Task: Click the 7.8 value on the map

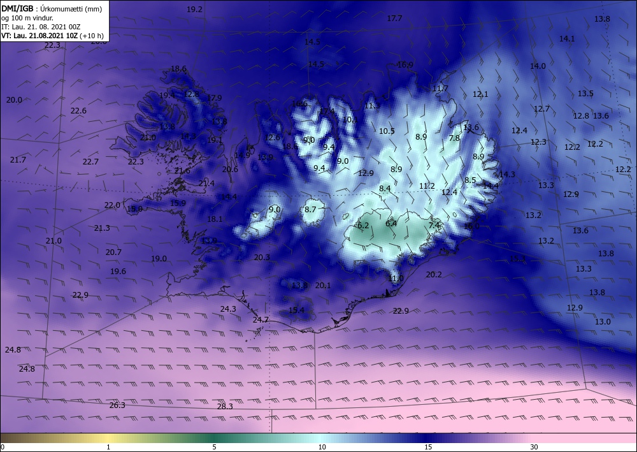Action: [455, 138]
